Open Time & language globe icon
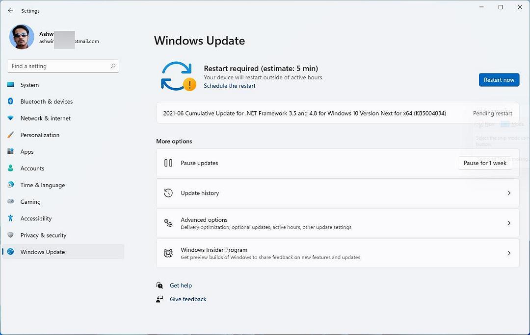This screenshot has width=530, height=335. pyautogui.click(x=10, y=185)
